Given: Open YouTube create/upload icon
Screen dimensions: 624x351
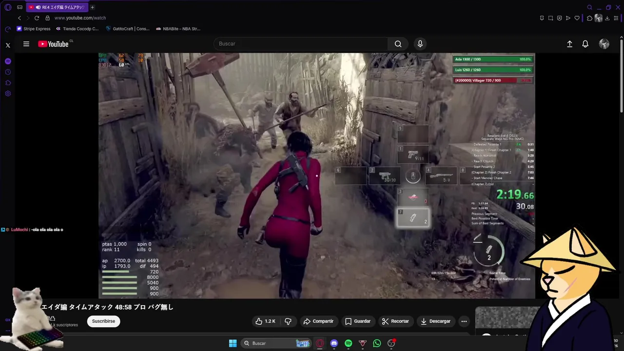Looking at the screenshot, I should (569, 44).
